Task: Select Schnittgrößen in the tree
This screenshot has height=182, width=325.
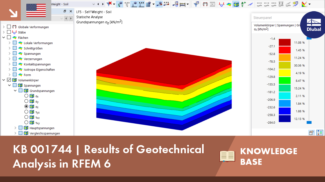Action: pyautogui.click(x=33, y=48)
